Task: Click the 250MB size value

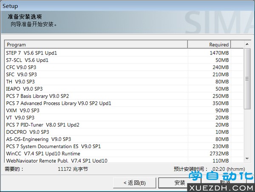Action: [x=221, y=96]
